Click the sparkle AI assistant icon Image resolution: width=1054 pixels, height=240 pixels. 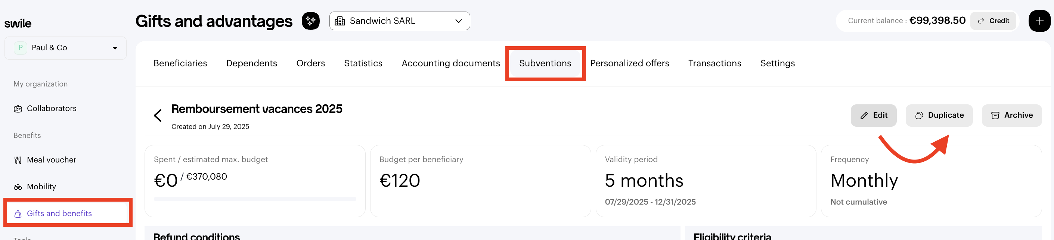click(310, 21)
